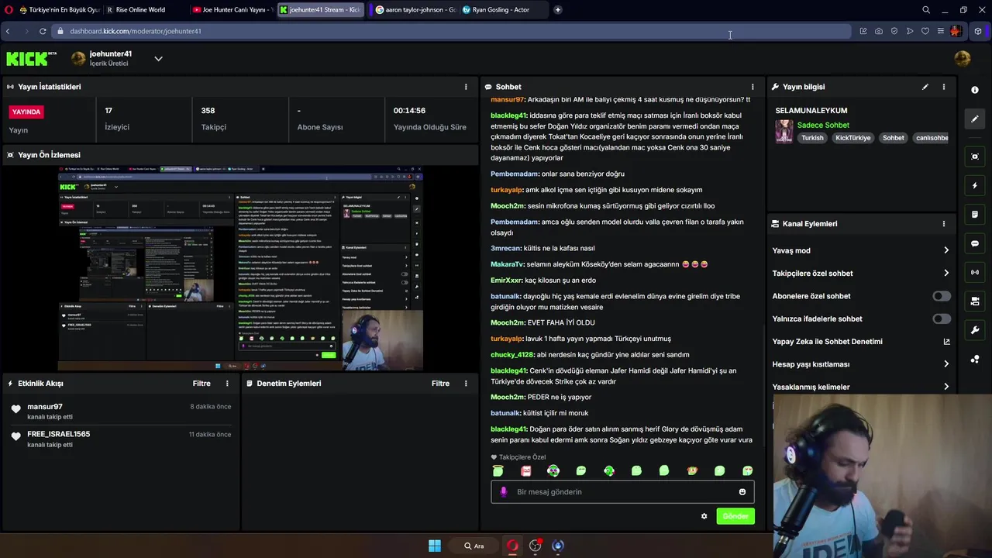
Task: Toggle Abonelere özel sohbet switch
Action: point(942,296)
